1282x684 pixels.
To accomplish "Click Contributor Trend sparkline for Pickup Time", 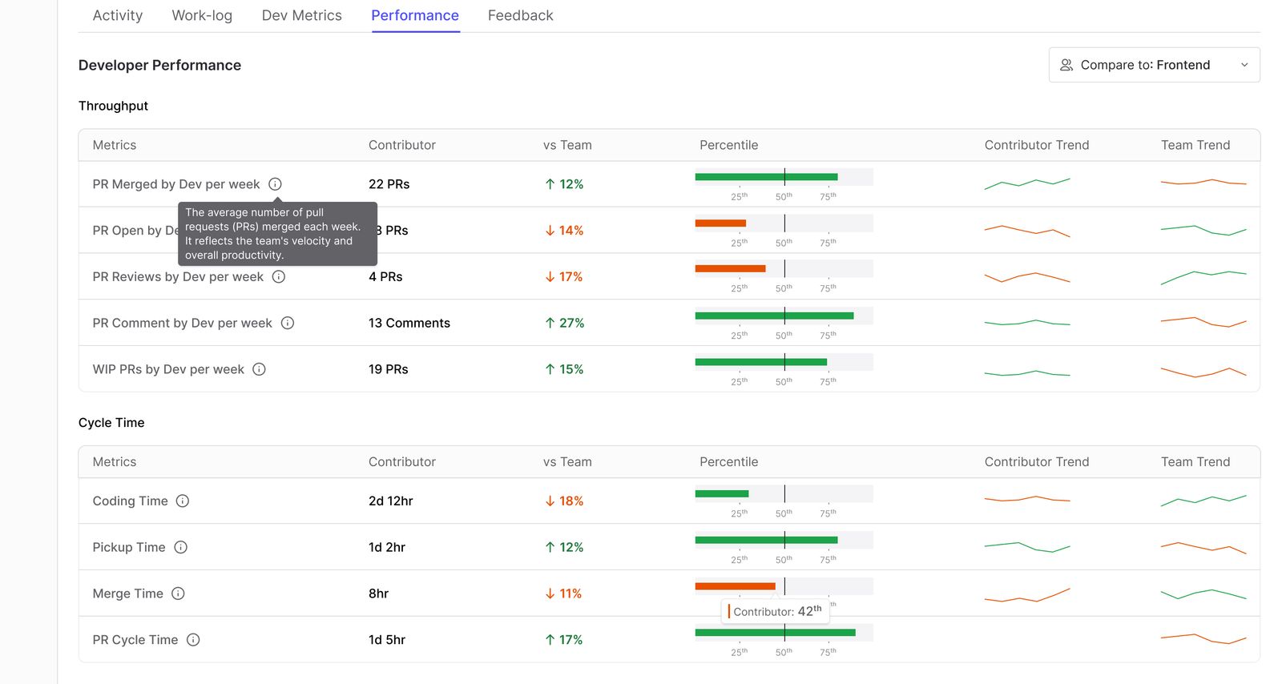I will pos(1027,547).
